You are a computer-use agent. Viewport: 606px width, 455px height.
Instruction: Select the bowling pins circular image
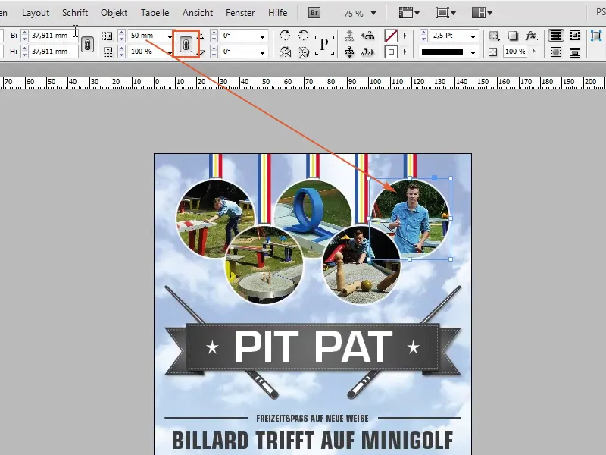[x=361, y=265]
